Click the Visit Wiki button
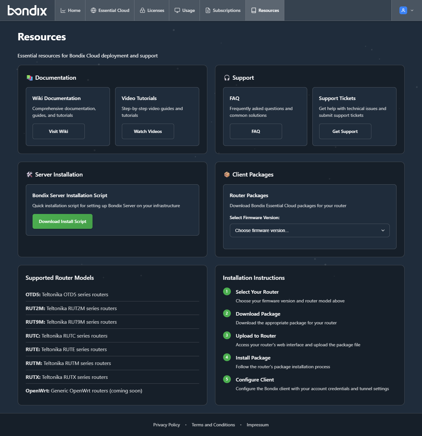 tap(59, 131)
